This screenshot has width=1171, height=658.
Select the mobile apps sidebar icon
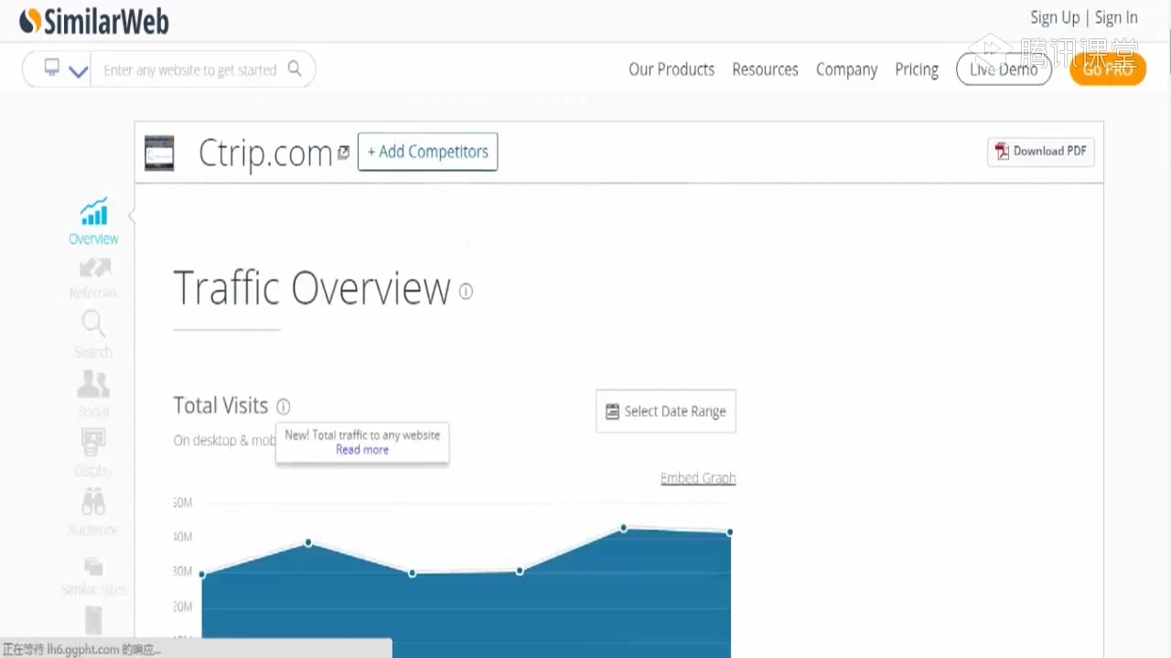(x=93, y=621)
